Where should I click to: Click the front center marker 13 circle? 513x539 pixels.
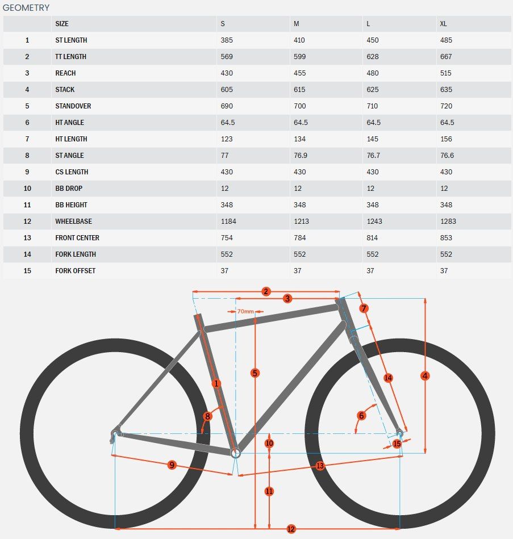click(320, 465)
